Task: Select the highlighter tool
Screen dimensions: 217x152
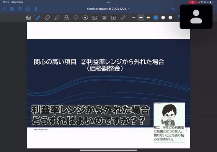Action: click(x=57, y=18)
